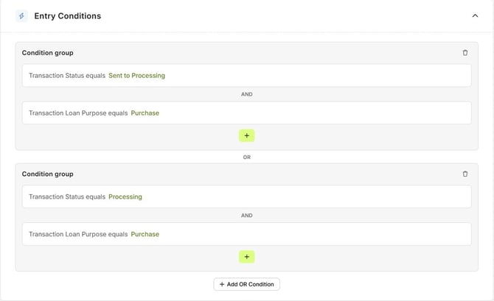Delete the second condition group

pyautogui.click(x=465, y=174)
